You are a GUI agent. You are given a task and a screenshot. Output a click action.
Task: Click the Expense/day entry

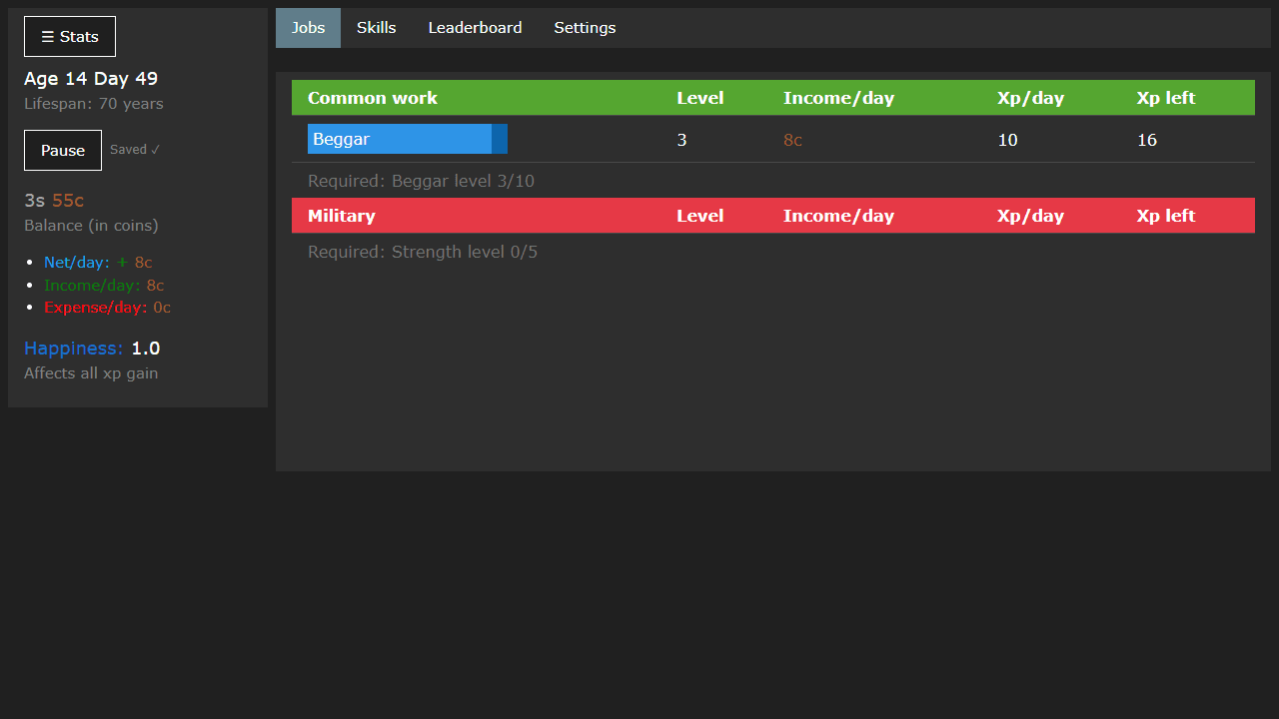pyautogui.click(x=107, y=308)
